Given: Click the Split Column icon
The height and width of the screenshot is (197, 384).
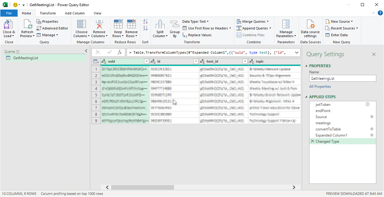Looking at the screenshot, I should point(160,24).
